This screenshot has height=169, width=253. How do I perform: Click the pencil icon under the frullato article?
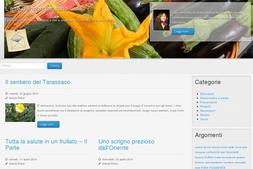click(x=6, y=164)
